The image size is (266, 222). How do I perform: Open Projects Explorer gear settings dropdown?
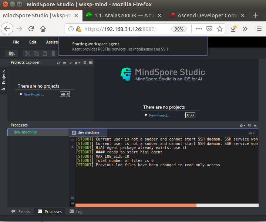(77, 63)
